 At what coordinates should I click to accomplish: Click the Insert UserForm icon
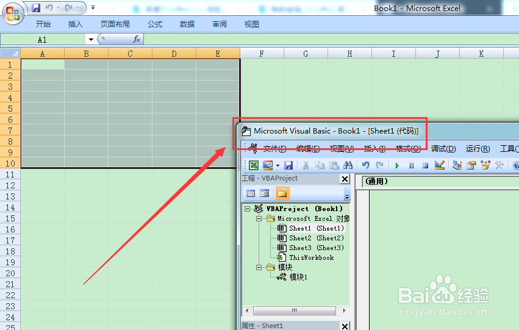(x=268, y=165)
